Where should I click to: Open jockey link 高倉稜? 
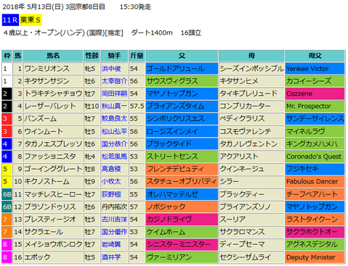pos(111,169)
